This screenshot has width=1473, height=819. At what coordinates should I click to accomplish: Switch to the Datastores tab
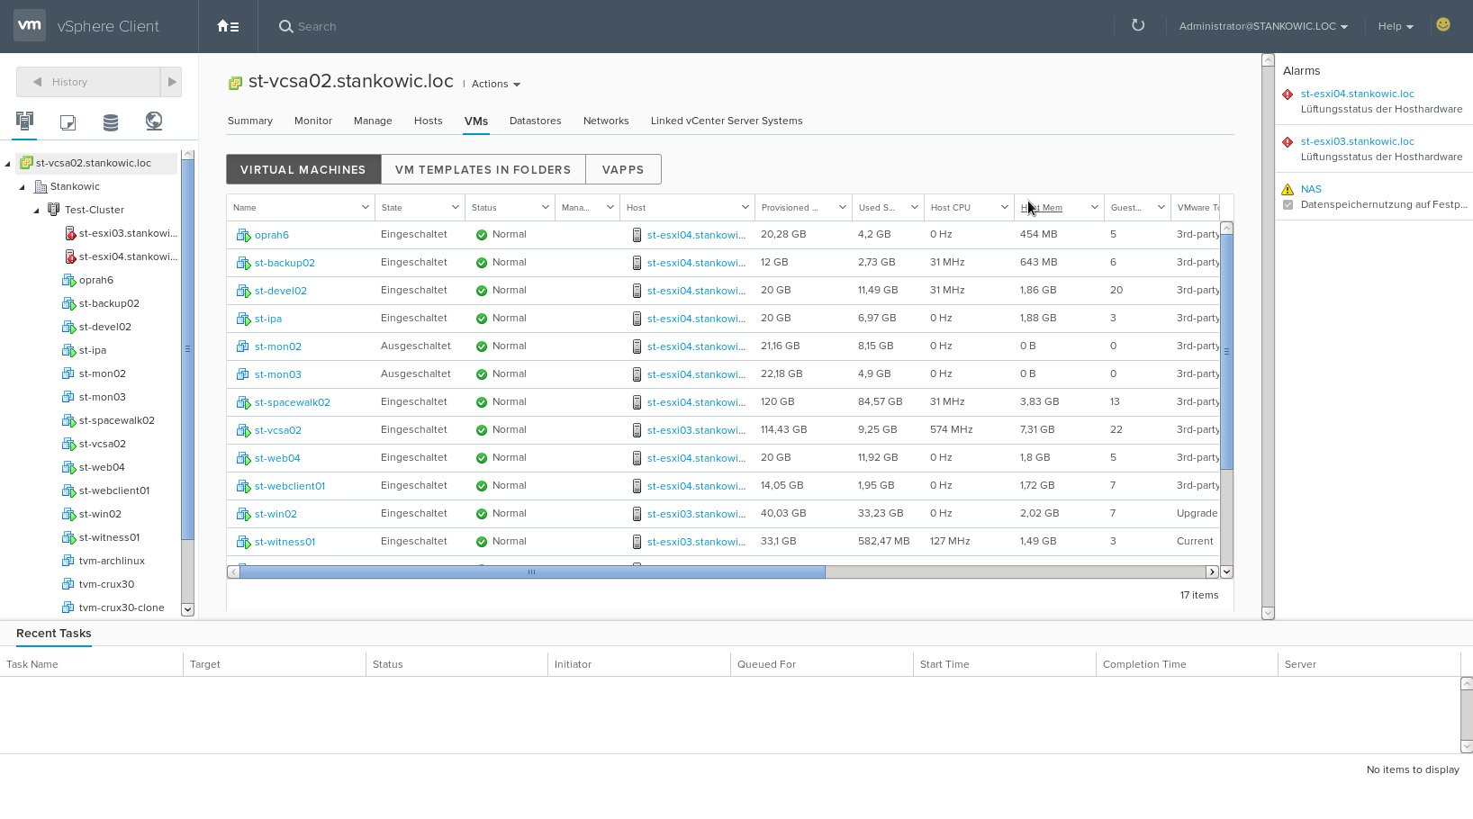535,121
